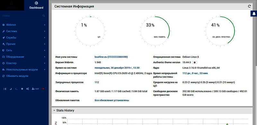Expand the Система menu chevron

[45, 31]
